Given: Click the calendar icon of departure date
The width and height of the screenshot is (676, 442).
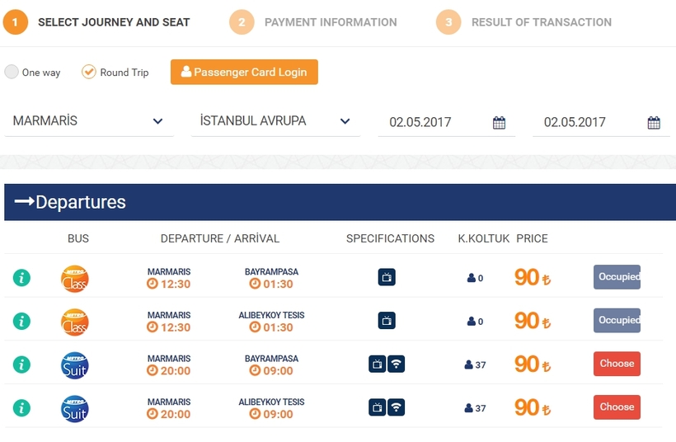Looking at the screenshot, I should pos(499,123).
